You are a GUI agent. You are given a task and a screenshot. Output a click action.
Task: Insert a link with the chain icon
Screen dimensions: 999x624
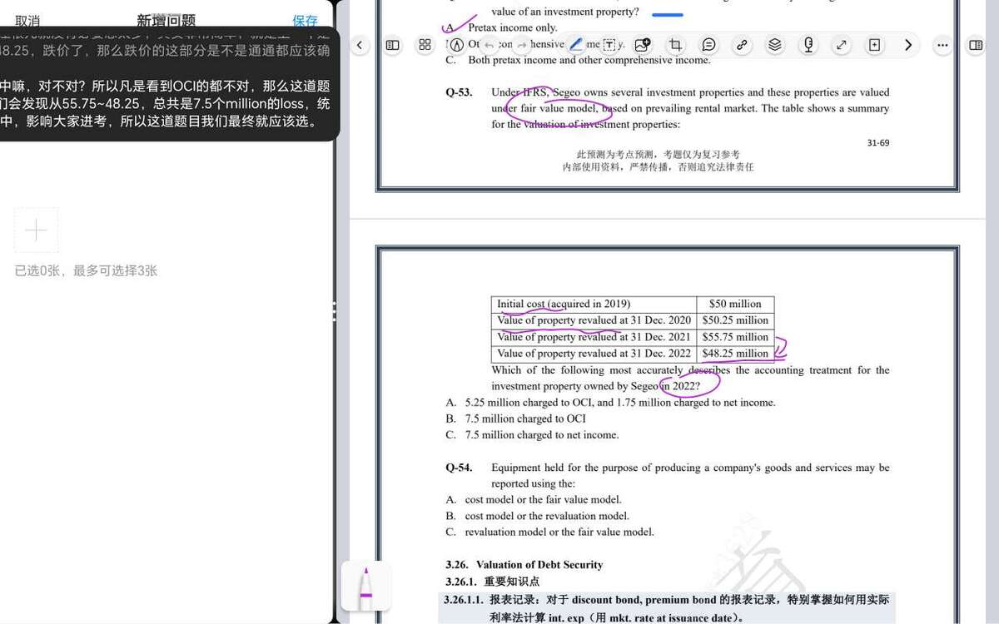742,45
